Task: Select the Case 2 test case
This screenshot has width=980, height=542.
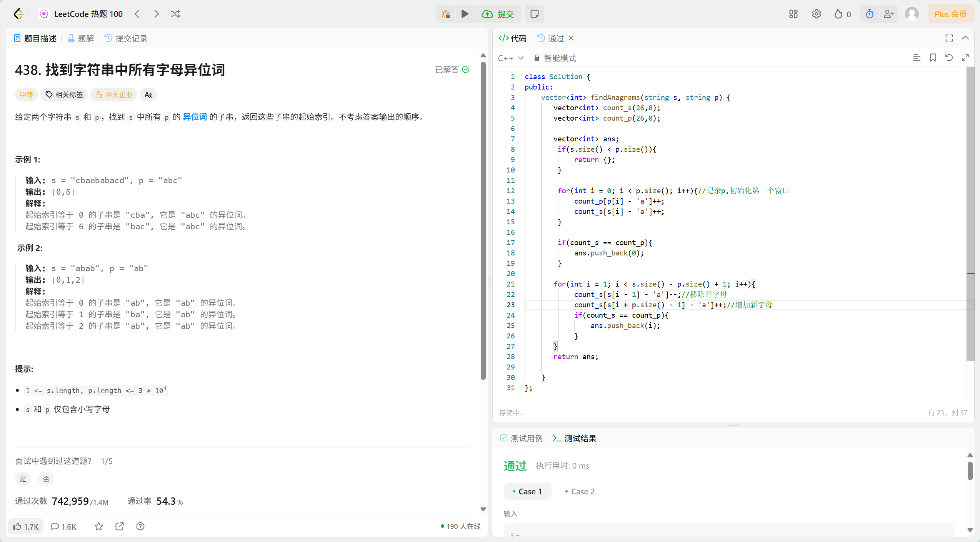Action: pos(580,491)
